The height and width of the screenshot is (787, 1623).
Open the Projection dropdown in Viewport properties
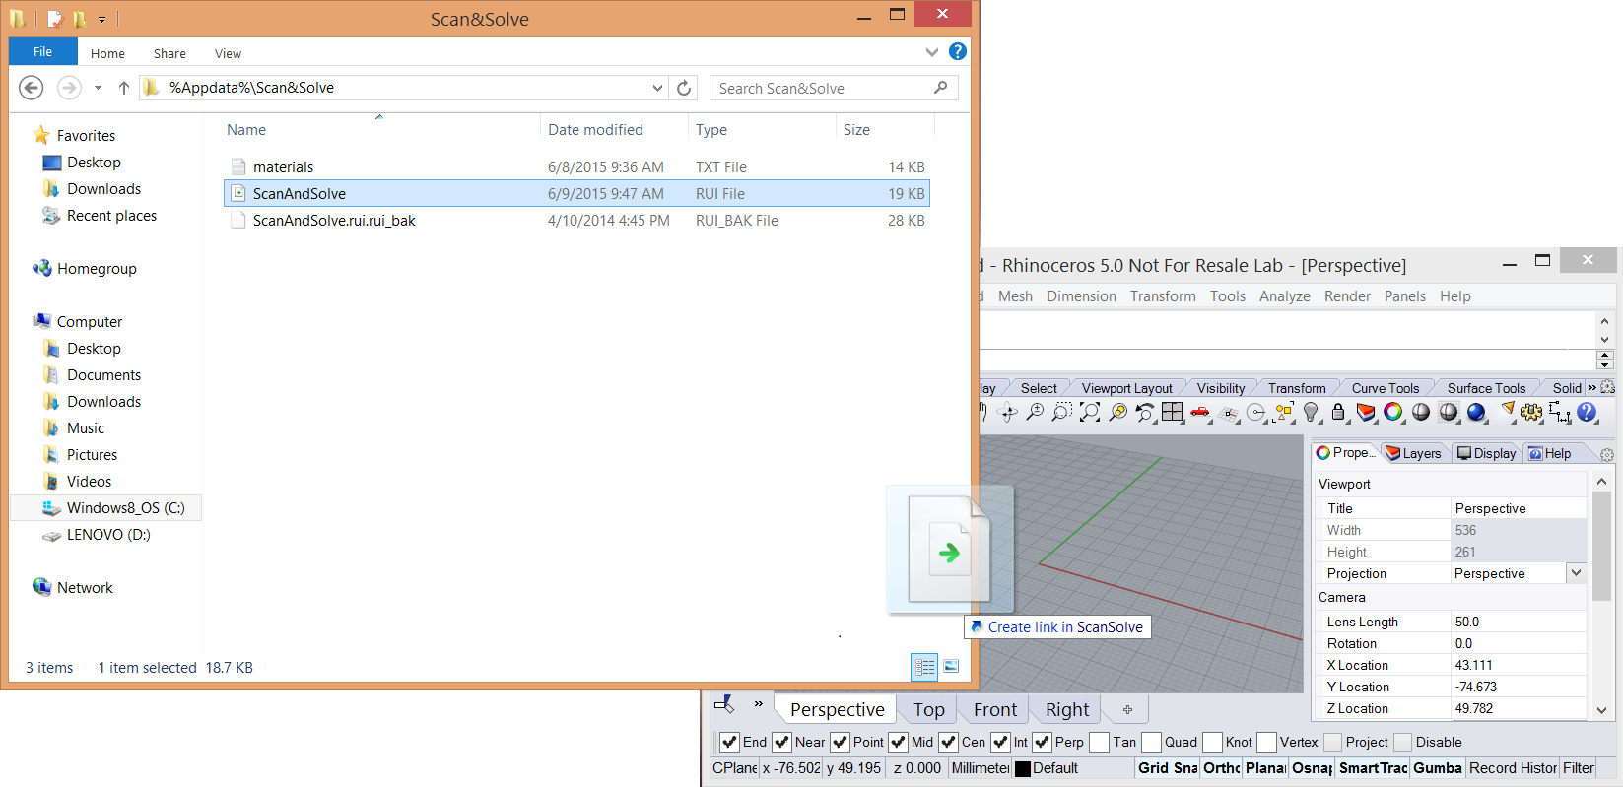[1576, 573]
